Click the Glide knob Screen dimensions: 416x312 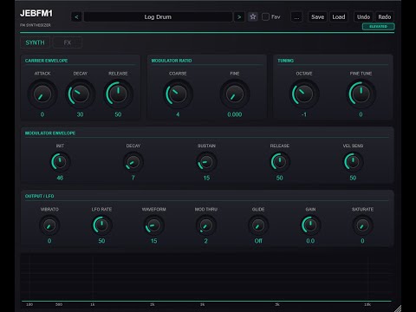[258, 225]
